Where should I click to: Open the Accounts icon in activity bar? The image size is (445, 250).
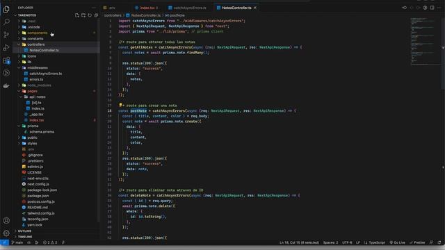(6, 220)
